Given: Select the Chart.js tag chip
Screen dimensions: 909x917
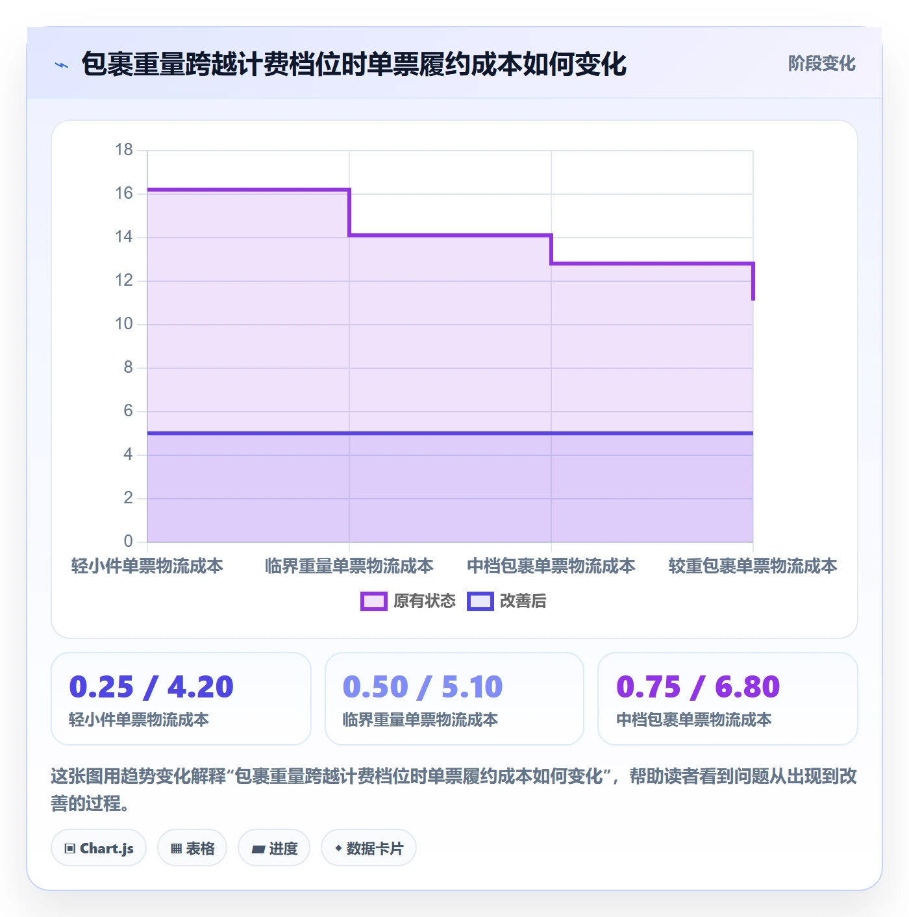Looking at the screenshot, I should (x=99, y=848).
